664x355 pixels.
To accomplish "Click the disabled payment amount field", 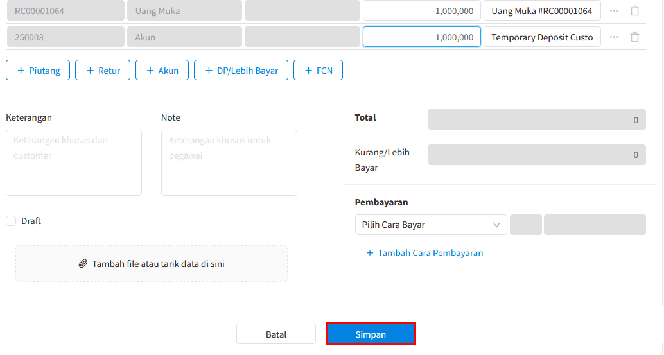I will click(595, 225).
